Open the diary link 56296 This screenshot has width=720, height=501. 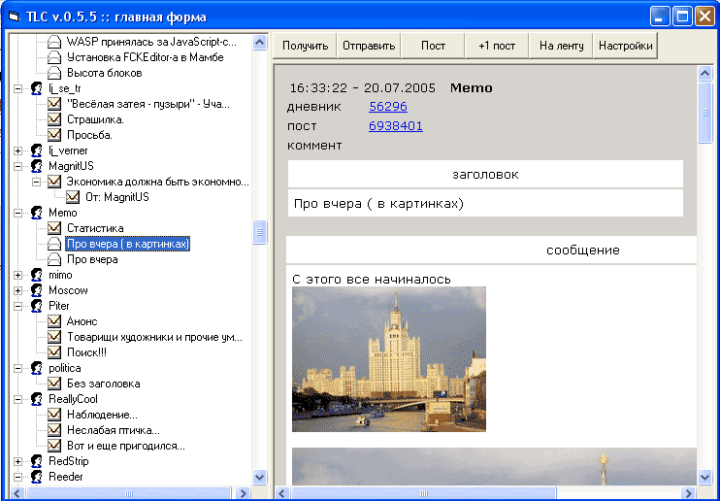coord(387,107)
